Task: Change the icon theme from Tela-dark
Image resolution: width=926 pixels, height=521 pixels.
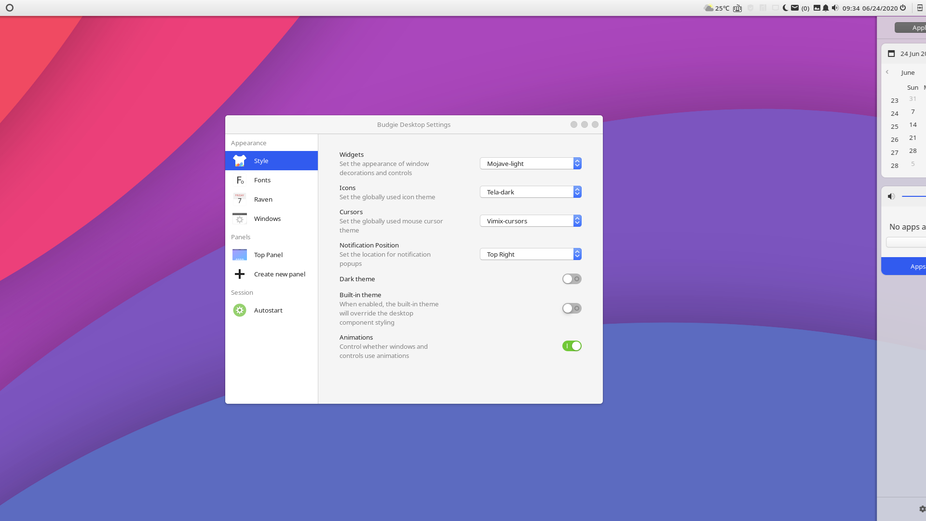Action: (531, 192)
